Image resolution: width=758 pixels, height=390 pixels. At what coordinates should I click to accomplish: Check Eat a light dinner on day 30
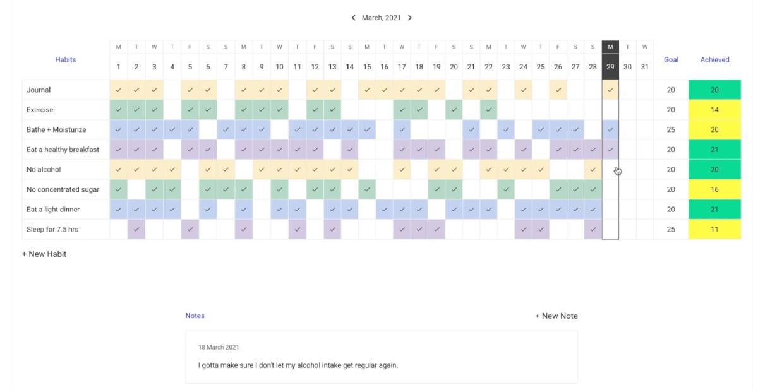pos(627,210)
